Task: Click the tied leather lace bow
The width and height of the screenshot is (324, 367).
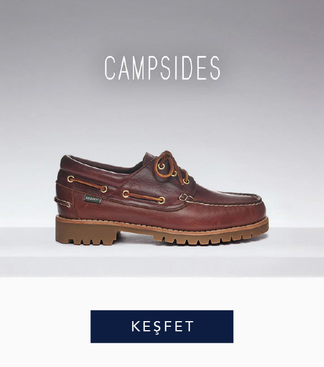Action: click(172, 165)
